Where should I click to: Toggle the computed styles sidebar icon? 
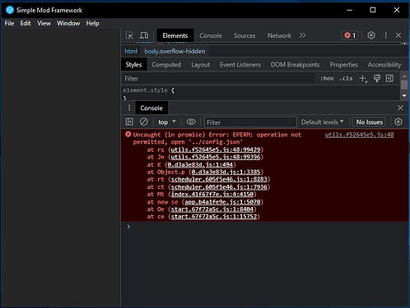pyautogui.click(x=389, y=79)
